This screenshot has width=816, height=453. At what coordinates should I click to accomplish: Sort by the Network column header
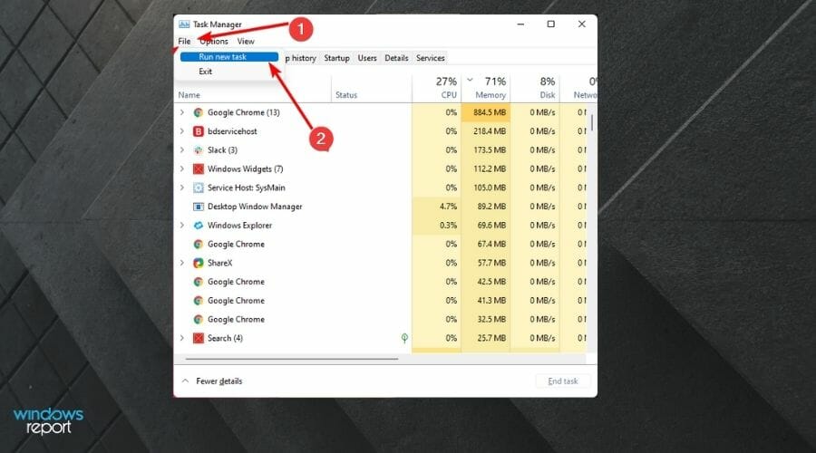tap(578, 89)
